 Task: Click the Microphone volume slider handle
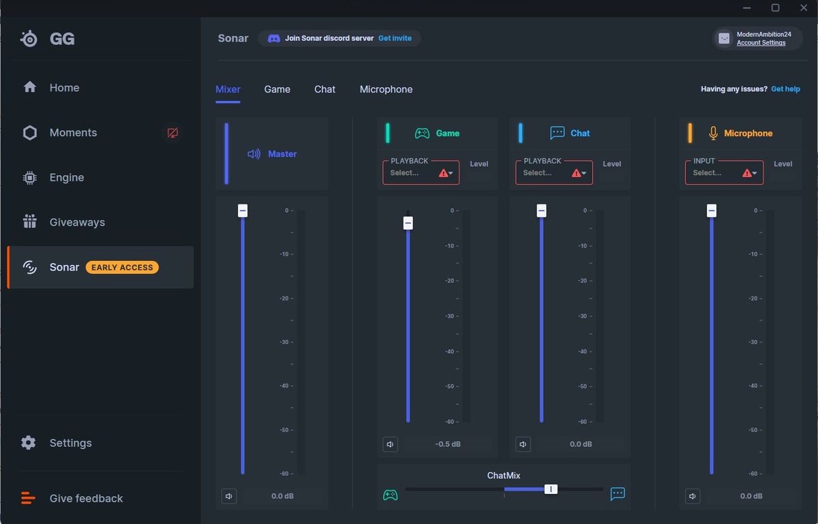(x=712, y=211)
